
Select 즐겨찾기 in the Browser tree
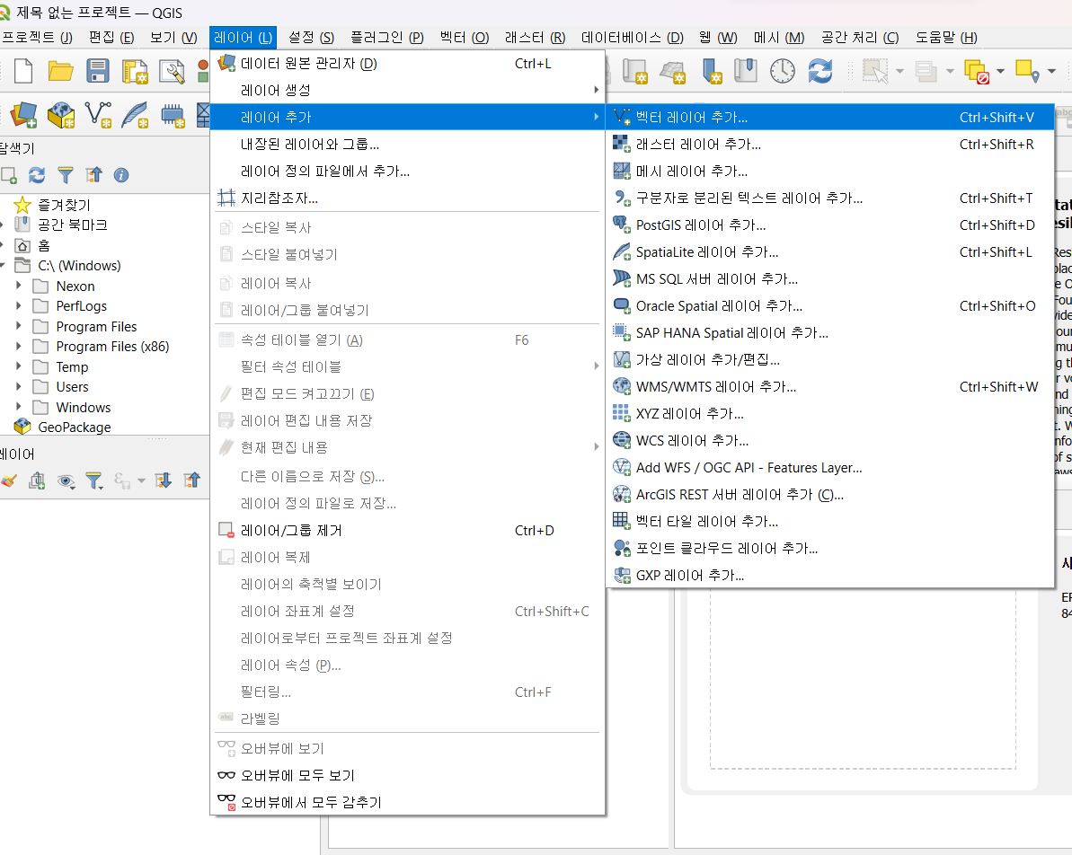pyautogui.click(x=64, y=205)
